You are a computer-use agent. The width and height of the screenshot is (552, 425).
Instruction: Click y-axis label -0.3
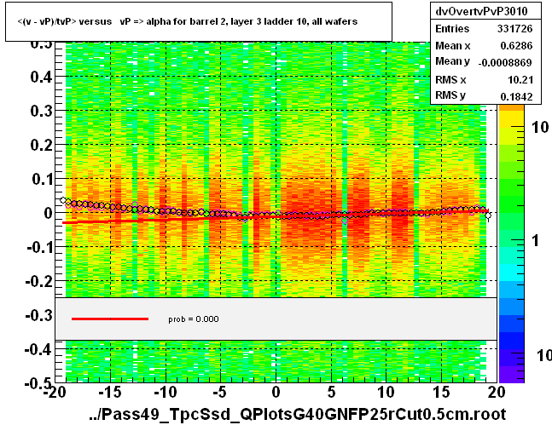pyautogui.click(x=39, y=315)
